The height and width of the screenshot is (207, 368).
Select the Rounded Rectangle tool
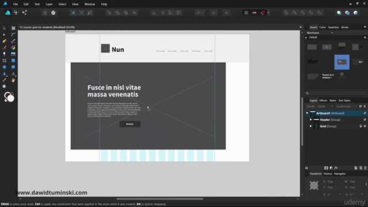pos(13,67)
